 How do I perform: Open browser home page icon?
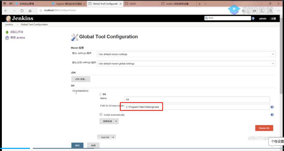tap(30, 11)
